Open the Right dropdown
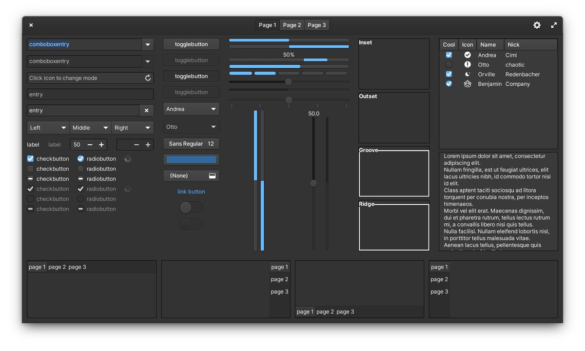 click(x=133, y=128)
